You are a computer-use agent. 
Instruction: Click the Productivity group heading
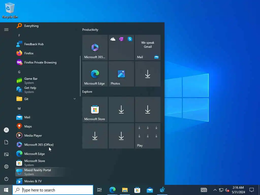pyautogui.click(x=90, y=30)
